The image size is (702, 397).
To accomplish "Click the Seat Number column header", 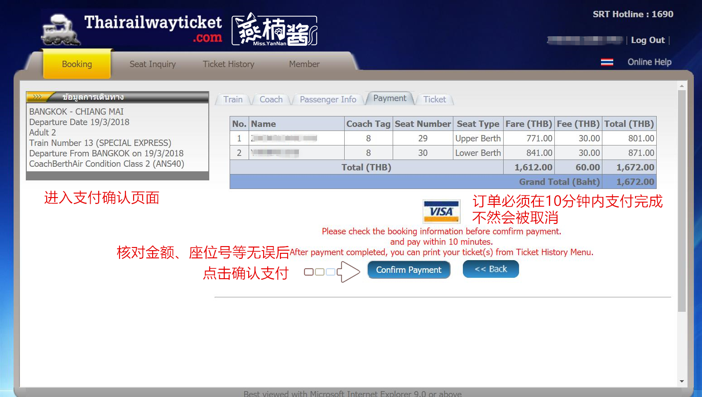I will click(x=423, y=124).
